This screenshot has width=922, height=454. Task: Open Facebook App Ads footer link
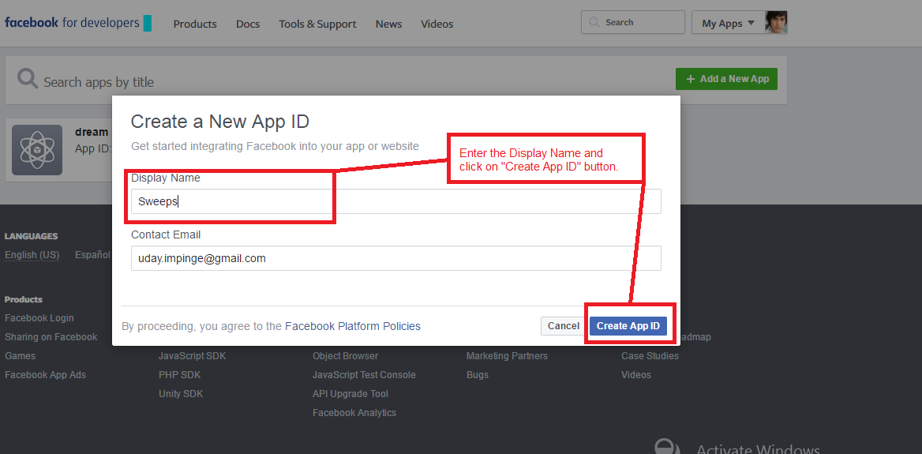click(45, 374)
